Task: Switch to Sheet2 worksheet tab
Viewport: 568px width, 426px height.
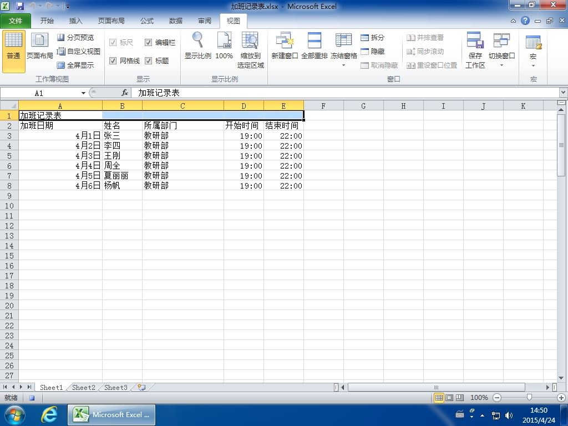Action: tap(83, 387)
